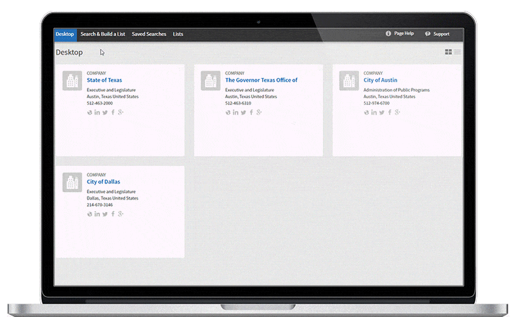The width and height of the screenshot is (512, 317).
Task: Select the Desktop tab
Action: [x=65, y=34]
